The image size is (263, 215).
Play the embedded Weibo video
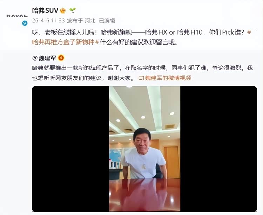(x=144, y=149)
